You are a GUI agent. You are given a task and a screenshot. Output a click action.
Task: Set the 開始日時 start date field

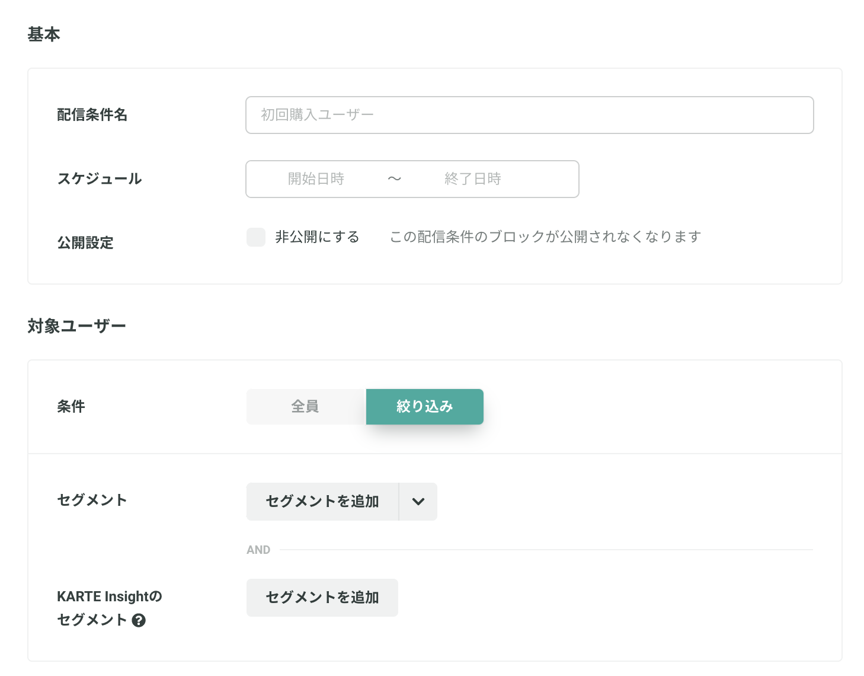click(316, 179)
